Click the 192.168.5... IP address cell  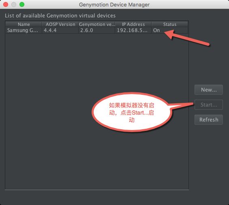coord(133,30)
